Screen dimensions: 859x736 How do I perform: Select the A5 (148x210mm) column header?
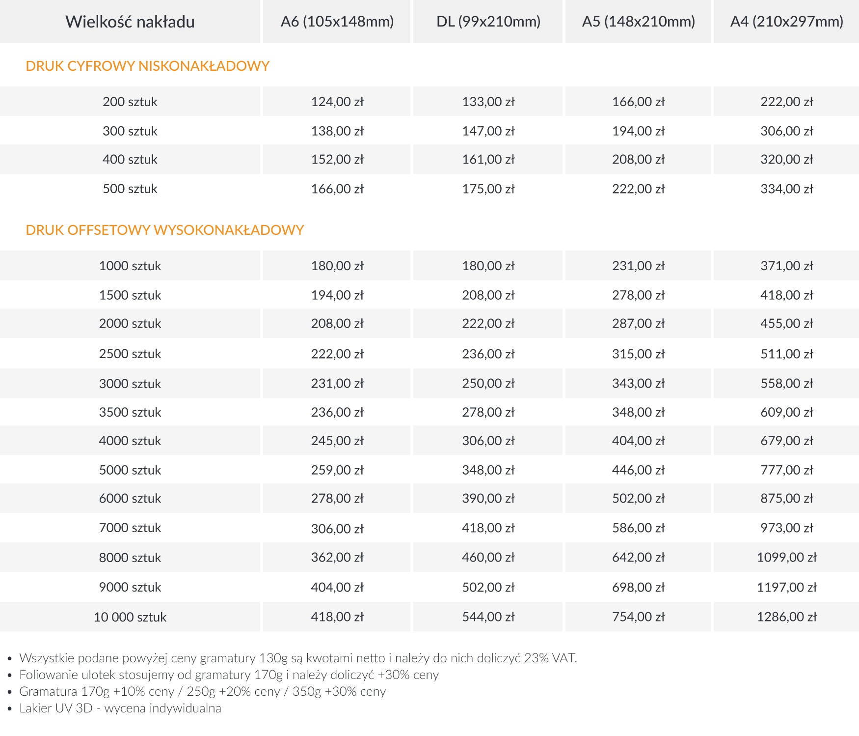tap(639, 22)
